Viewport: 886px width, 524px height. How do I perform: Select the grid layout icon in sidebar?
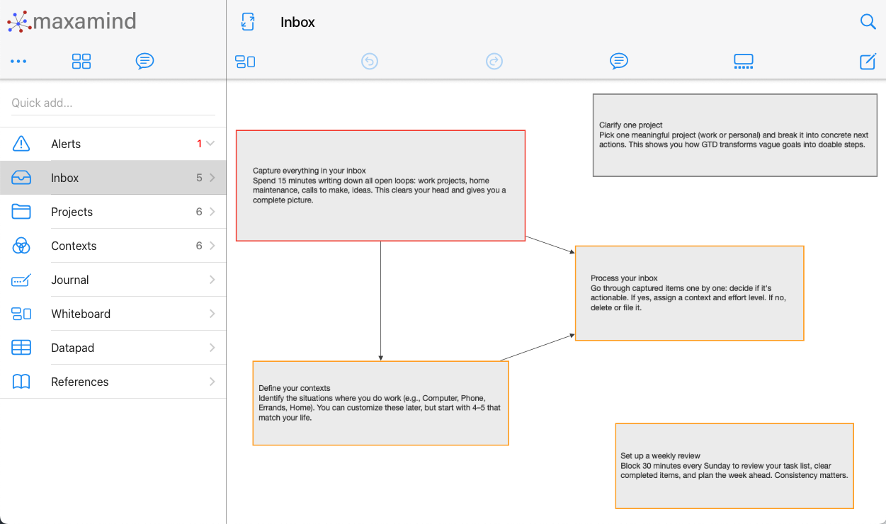tap(81, 62)
